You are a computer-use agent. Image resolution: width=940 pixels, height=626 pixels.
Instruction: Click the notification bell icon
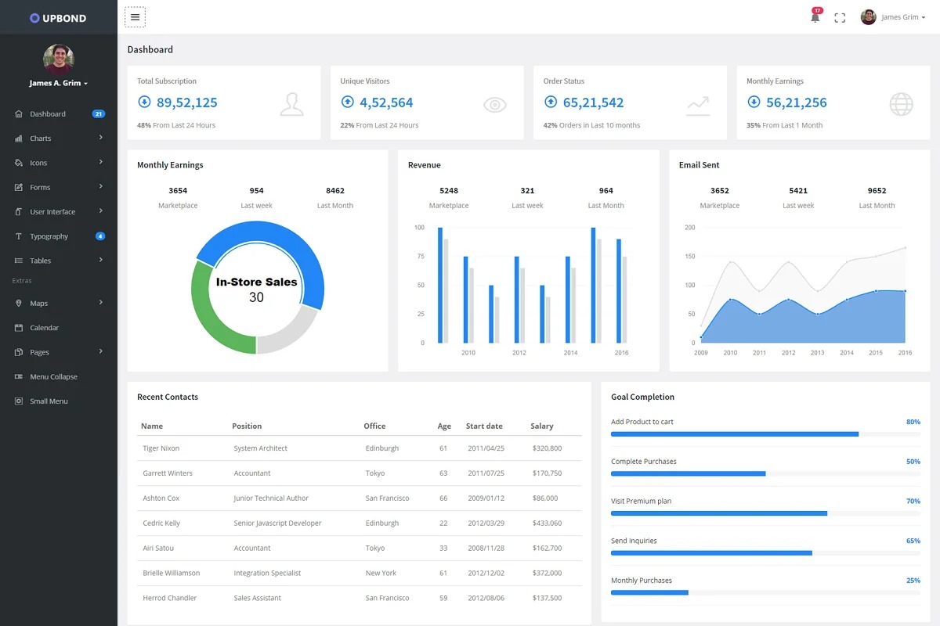[x=815, y=17]
